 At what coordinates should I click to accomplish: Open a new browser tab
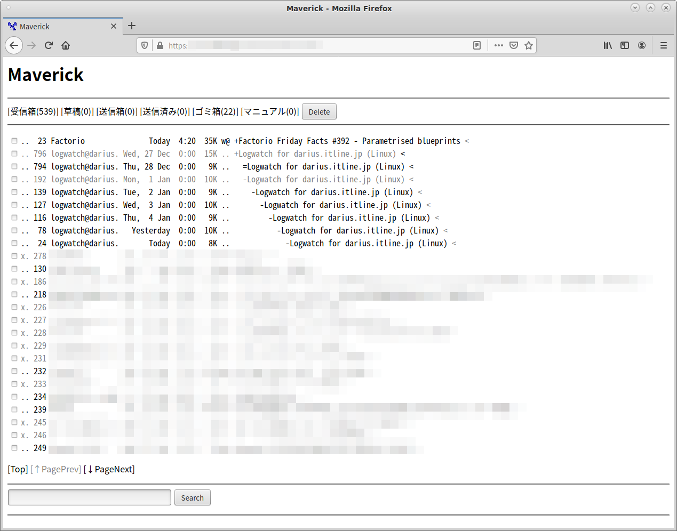(x=132, y=26)
